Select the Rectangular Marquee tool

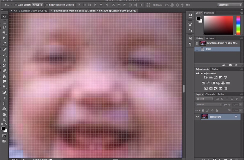4,22
